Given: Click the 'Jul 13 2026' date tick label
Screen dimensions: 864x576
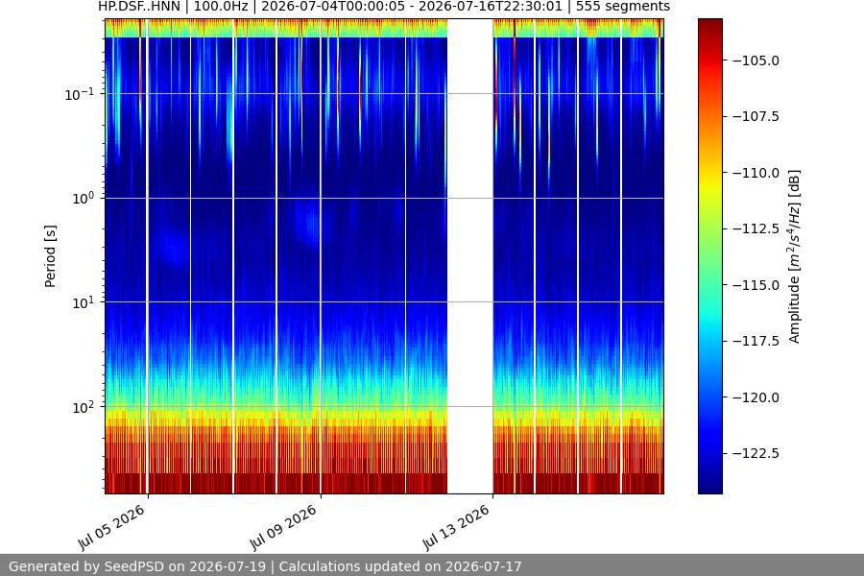Looking at the screenshot, I should 457,527.
